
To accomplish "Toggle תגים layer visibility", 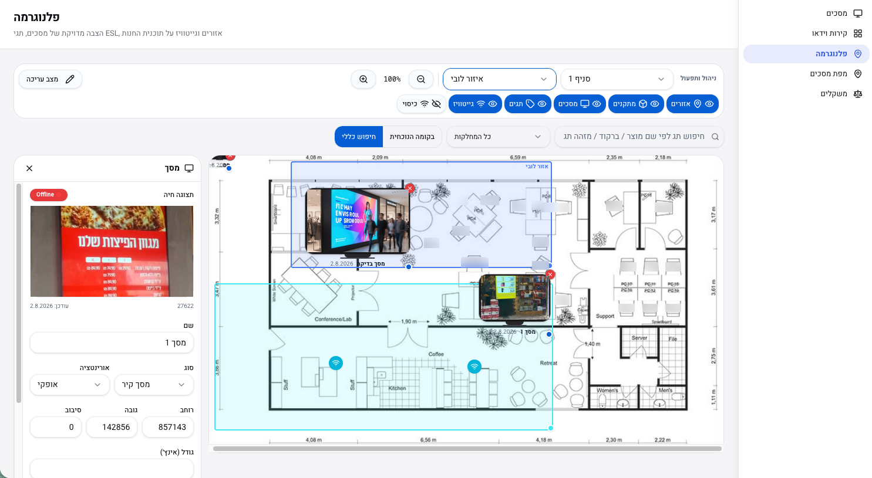I will point(528,104).
